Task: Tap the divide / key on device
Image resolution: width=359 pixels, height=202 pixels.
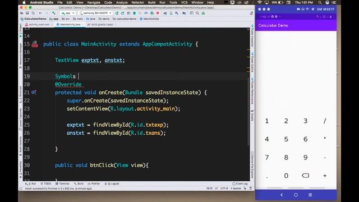Action: coord(325,121)
